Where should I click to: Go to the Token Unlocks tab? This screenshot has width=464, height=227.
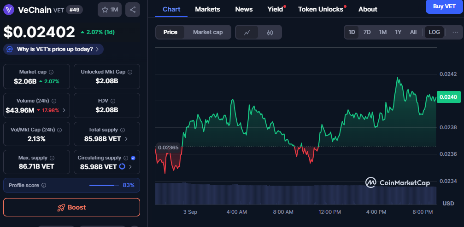pyautogui.click(x=321, y=9)
